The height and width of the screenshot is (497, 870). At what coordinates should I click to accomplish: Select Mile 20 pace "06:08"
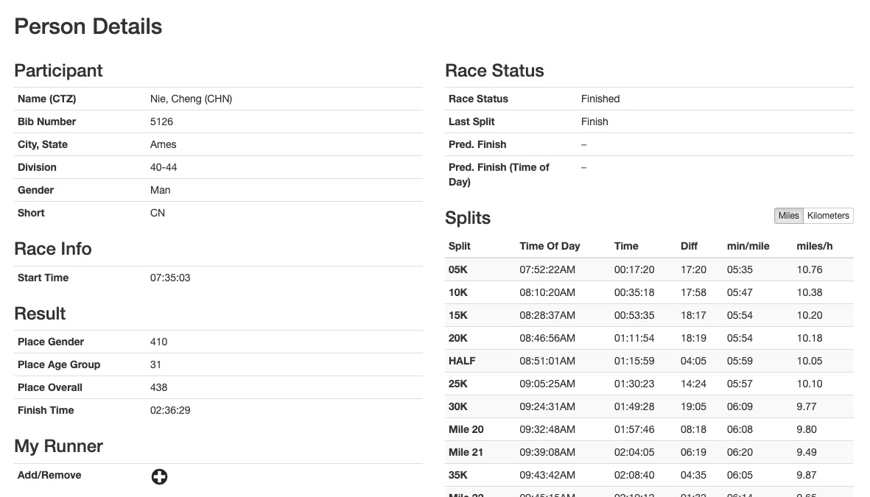(740, 429)
